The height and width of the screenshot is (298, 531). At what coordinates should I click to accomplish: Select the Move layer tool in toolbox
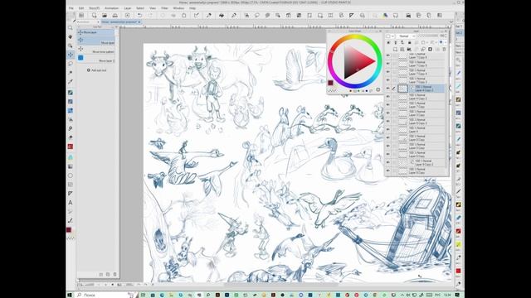coord(70,55)
